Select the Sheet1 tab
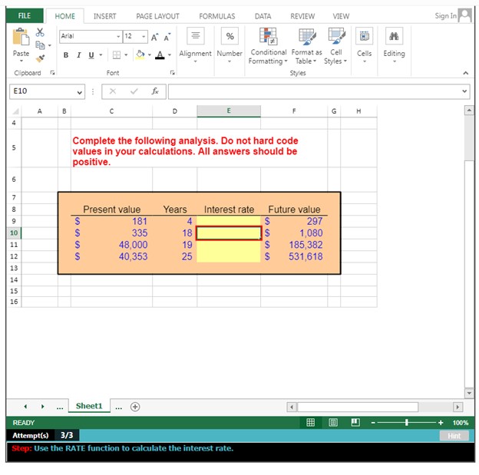The image size is (479, 475). [89, 406]
